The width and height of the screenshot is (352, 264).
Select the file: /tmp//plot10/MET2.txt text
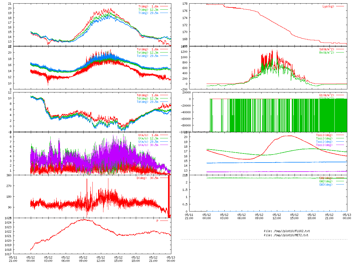click(286, 235)
